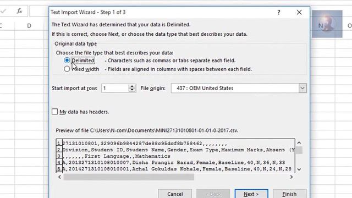The width and height of the screenshot is (352, 198).
Task: Increase the start import row value
Action: [x=132, y=86]
